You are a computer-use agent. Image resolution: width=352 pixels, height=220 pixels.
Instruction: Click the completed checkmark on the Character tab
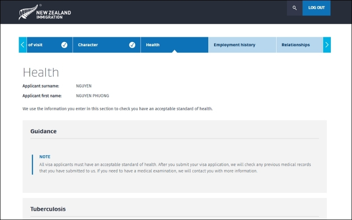pos(132,45)
